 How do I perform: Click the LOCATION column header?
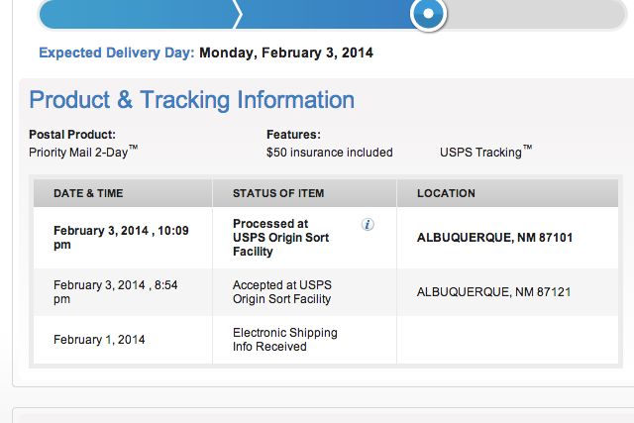tap(446, 193)
